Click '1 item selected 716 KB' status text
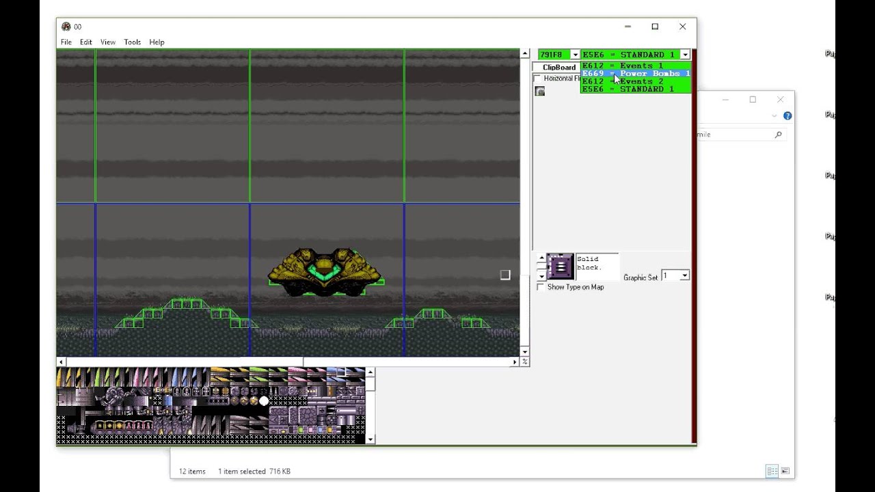The image size is (875, 492). coord(254,471)
